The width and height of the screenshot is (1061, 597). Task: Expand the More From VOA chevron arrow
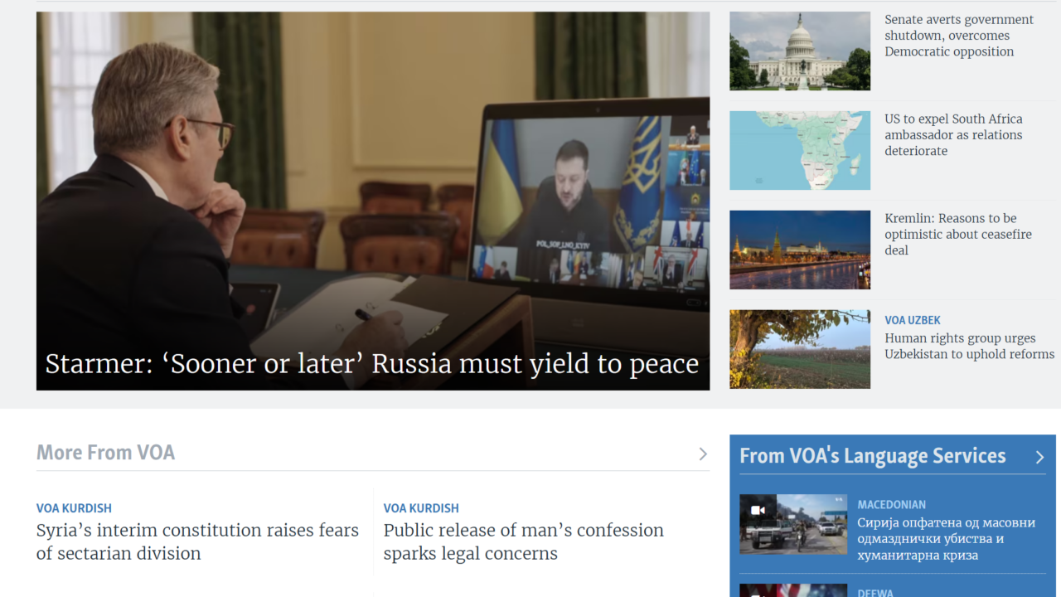[702, 454]
